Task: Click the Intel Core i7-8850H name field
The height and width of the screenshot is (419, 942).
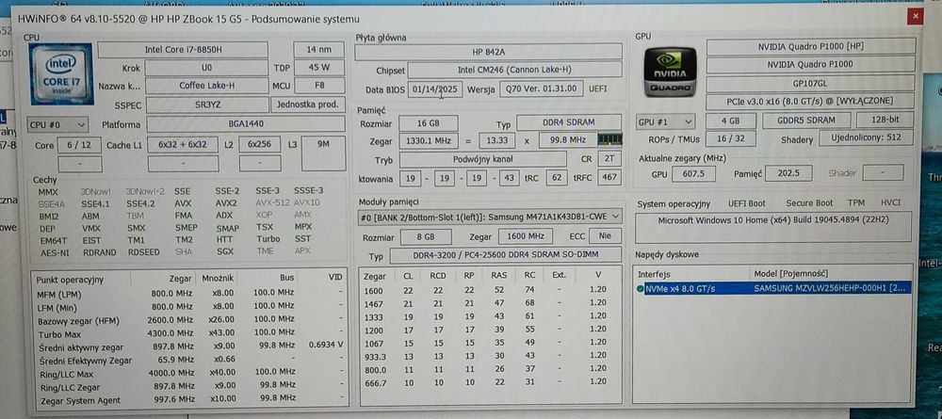Action: 183,50
